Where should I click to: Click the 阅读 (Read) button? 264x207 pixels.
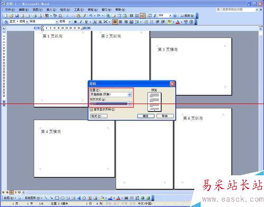coord(187,16)
